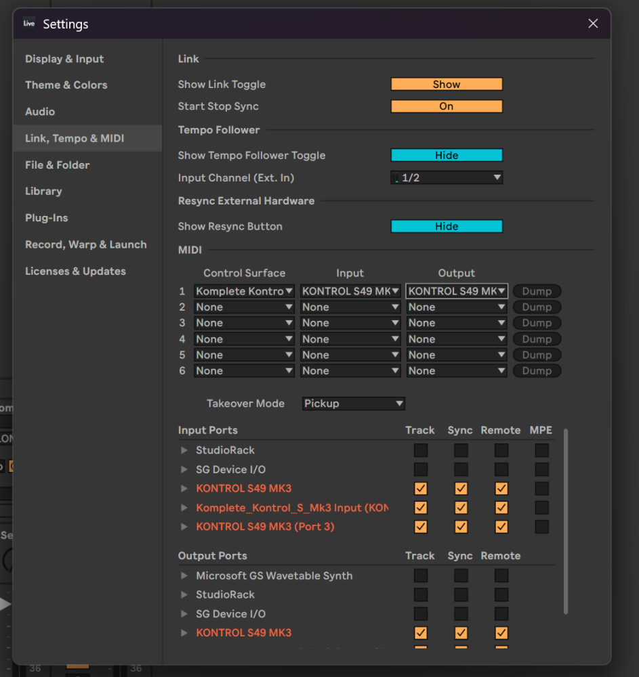Open the Takeover Mode dropdown
Image resolution: width=639 pixels, height=677 pixels.
pos(353,403)
